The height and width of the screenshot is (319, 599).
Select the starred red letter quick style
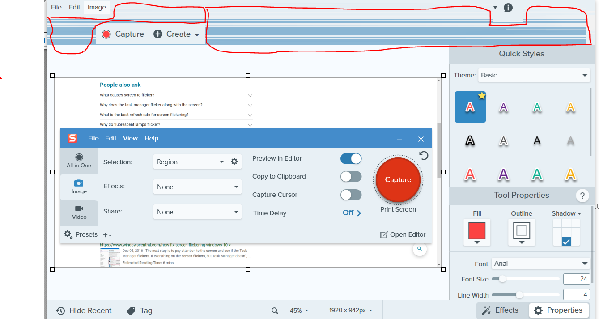click(470, 107)
